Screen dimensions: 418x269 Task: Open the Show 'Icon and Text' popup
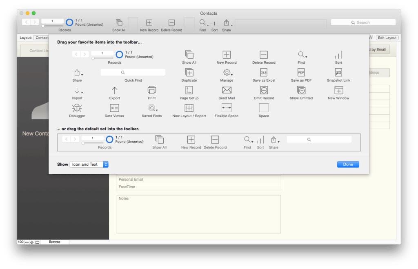click(x=89, y=165)
